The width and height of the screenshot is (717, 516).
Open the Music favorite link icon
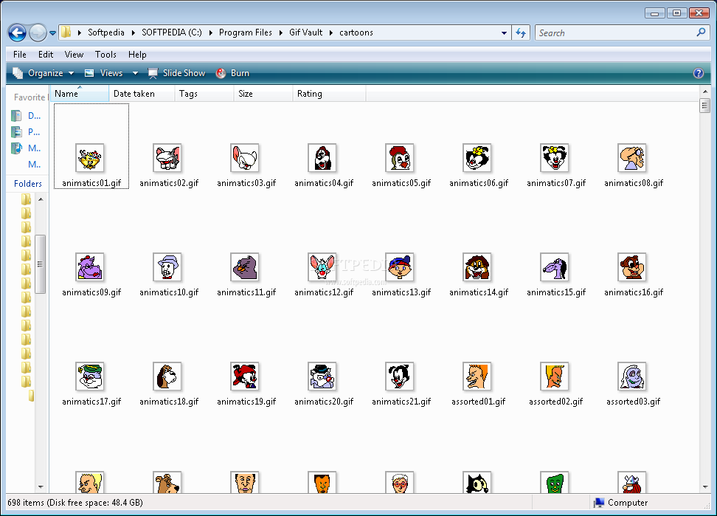point(16,148)
